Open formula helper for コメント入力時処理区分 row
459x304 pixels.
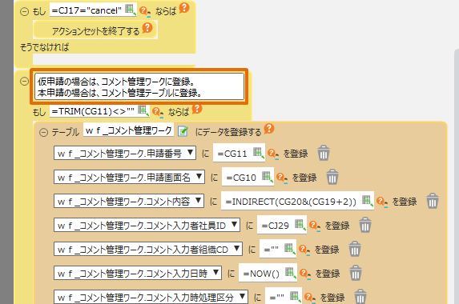click(309, 298)
